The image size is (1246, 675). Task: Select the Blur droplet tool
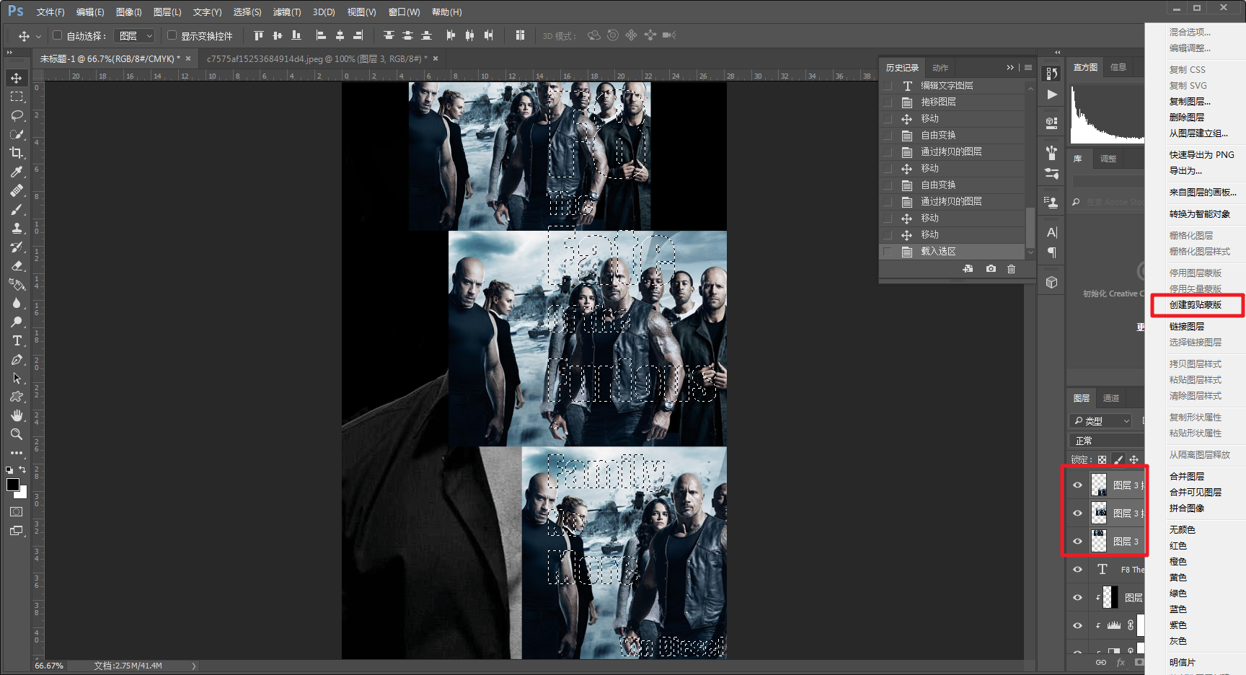coord(16,303)
